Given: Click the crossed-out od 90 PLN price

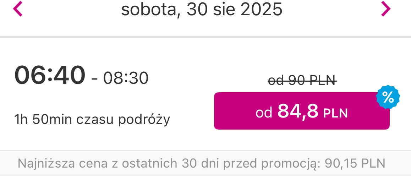Looking at the screenshot, I should pyautogui.click(x=302, y=81).
